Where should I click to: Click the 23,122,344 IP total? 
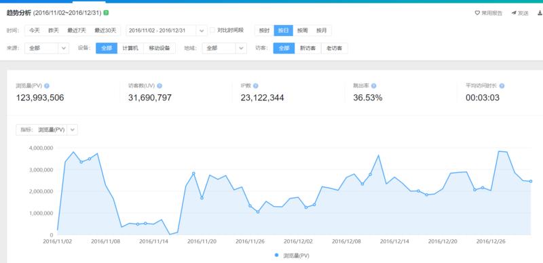click(x=262, y=98)
